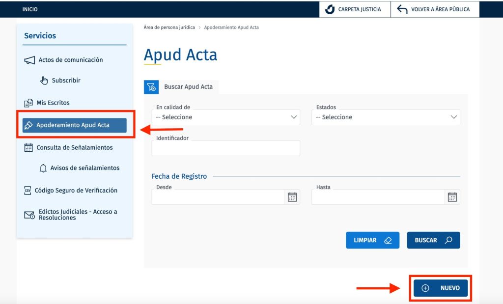
Task: Open Mis Escritos via its document icon
Action: [x=29, y=102]
